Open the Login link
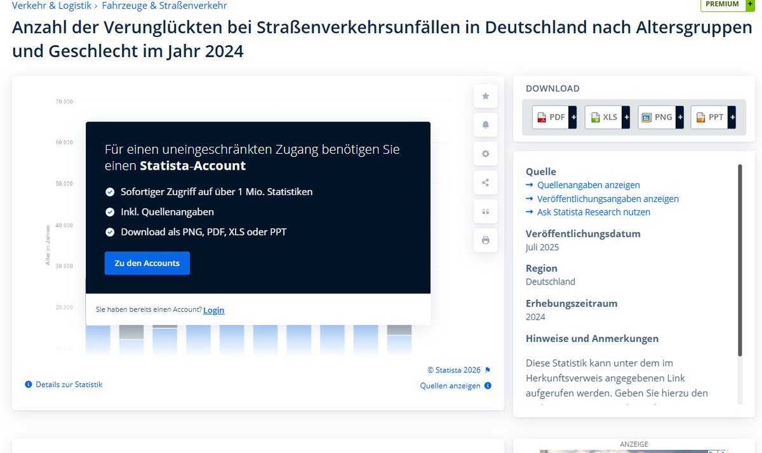This screenshot has width=762, height=453. click(x=214, y=310)
